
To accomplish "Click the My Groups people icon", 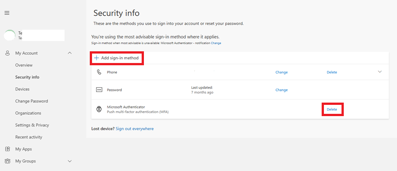I will click(x=8, y=161).
